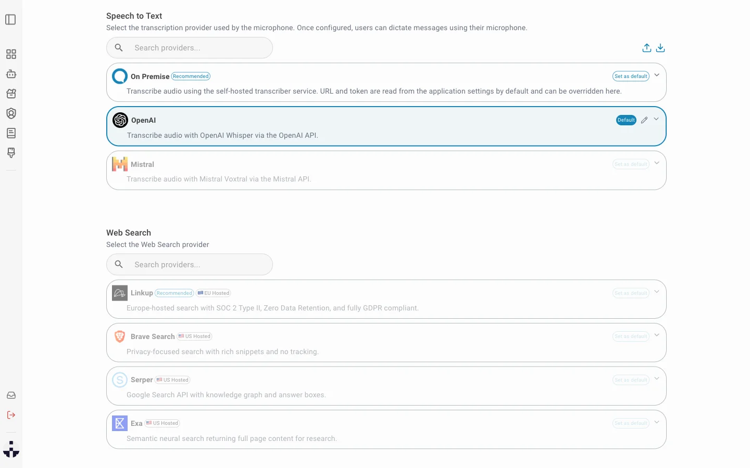Click the pencil edit icon on OpenAI
Screen dimensions: 750x468
coord(644,120)
